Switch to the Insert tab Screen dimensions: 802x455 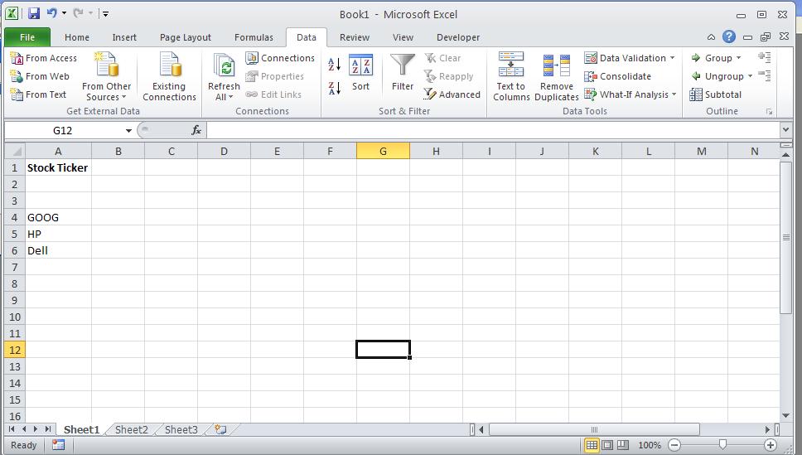(x=124, y=37)
